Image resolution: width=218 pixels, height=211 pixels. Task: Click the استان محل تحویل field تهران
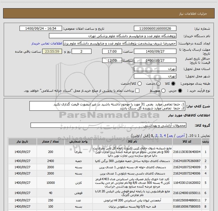[155, 69]
